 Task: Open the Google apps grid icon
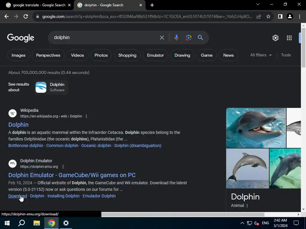(289, 38)
